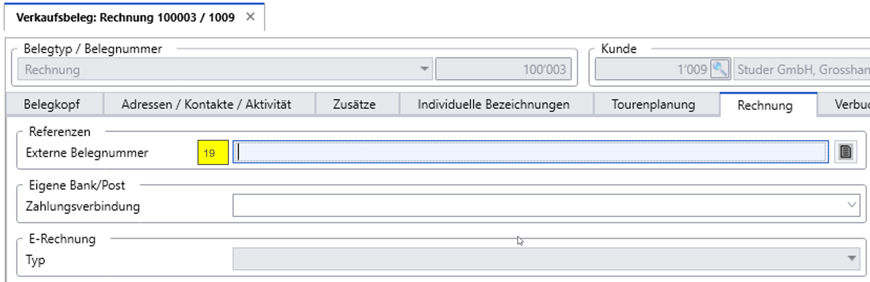This screenshot has height=282, width=870.
Task: Open Adressen / Kontakte / Aktivität tab
Action: [x=206, y=105]
